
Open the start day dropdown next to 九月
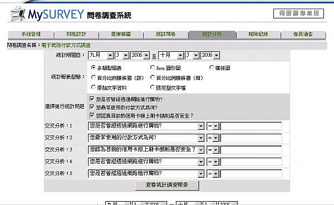pyautogui.click(x=122, y=55)
